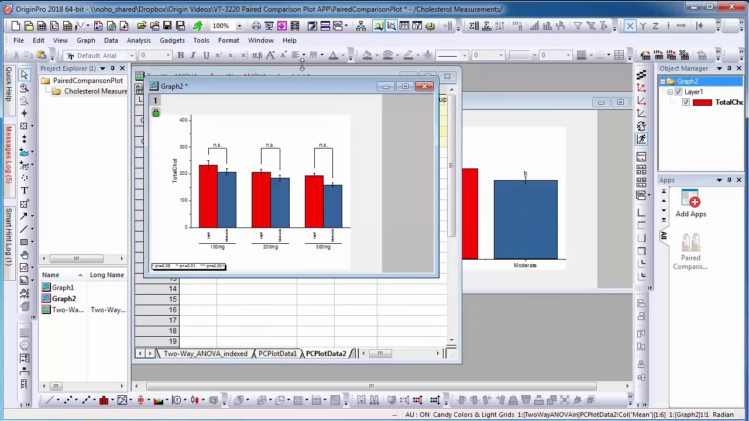Click the Open file folder icon
The height and width of the screenshot is (421, 749).
(x=142, y=26)
